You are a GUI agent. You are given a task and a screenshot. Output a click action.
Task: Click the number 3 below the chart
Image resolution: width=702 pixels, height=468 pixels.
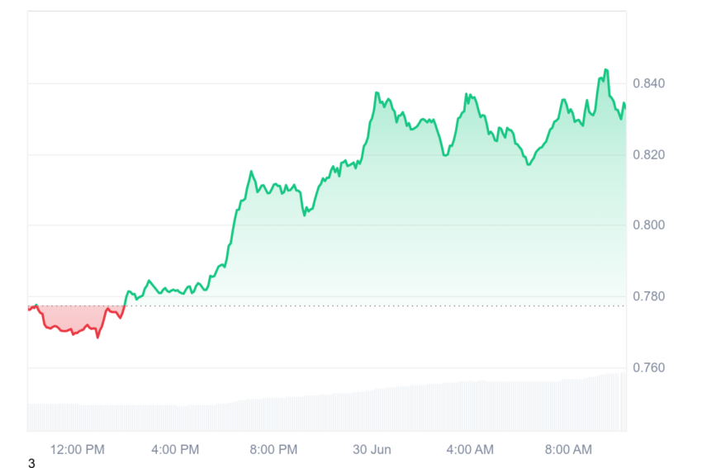(31, 463)
